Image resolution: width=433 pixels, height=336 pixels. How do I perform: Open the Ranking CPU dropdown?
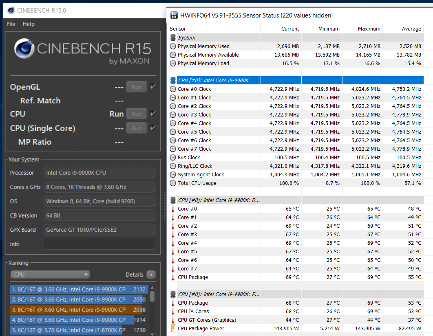pos(50,275)
